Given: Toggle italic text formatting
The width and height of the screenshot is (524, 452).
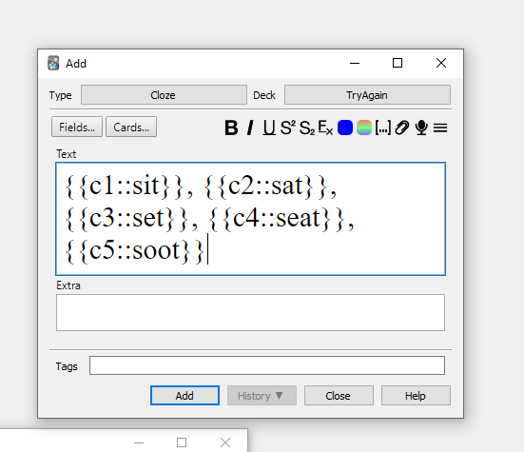Looking at the screenshot, I should click(x=250, y=128).
